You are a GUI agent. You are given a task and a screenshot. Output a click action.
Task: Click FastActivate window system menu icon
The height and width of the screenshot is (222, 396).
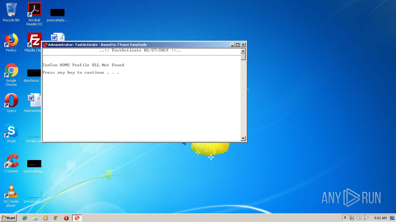[x=45, y=45]
